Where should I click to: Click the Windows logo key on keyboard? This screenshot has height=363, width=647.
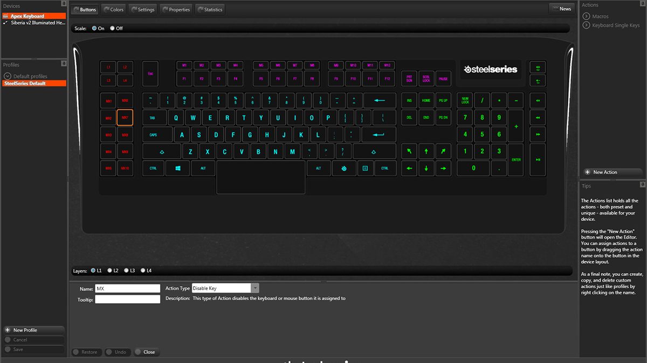click(x=177, y=168)
